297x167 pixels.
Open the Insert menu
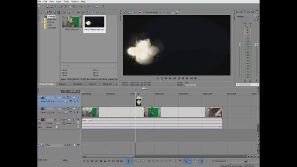(x=59, y=1)
